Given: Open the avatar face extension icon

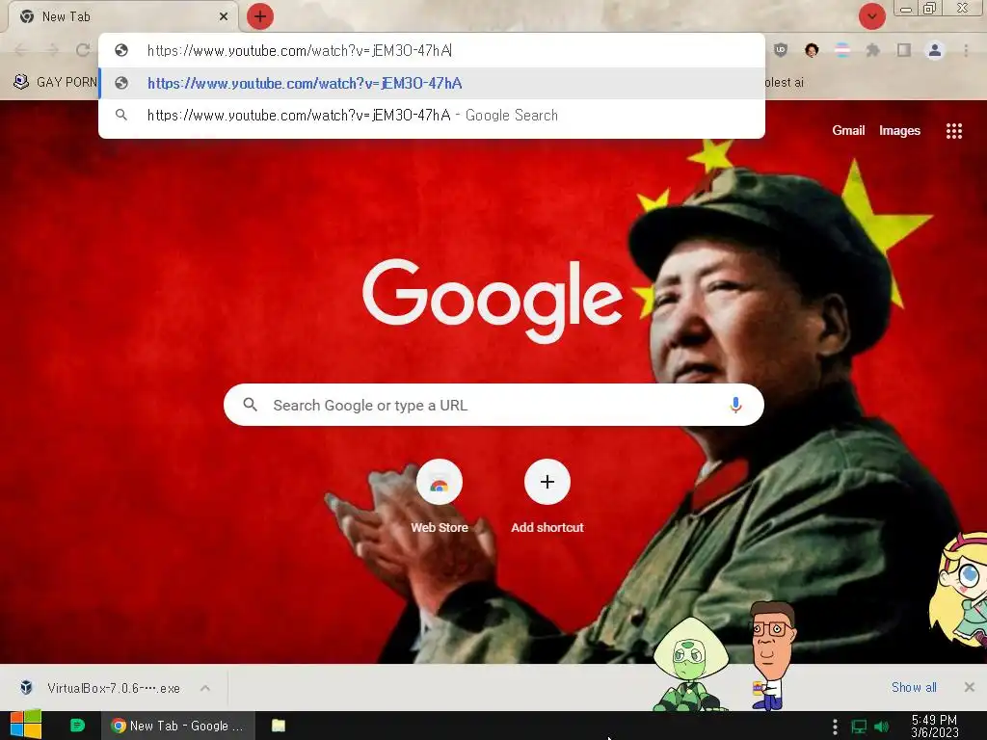Looking at the screenshot, I should (812, 50).
